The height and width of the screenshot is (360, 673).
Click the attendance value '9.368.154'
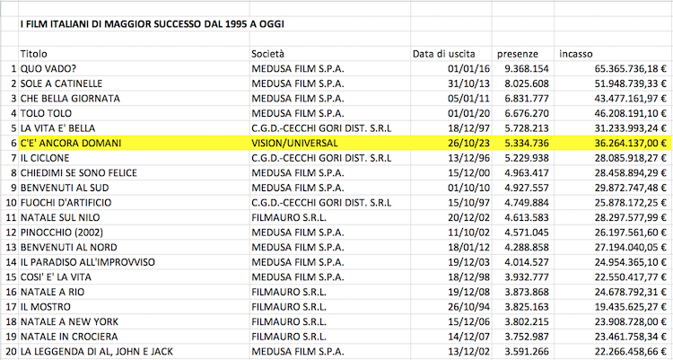coord(527,69)
